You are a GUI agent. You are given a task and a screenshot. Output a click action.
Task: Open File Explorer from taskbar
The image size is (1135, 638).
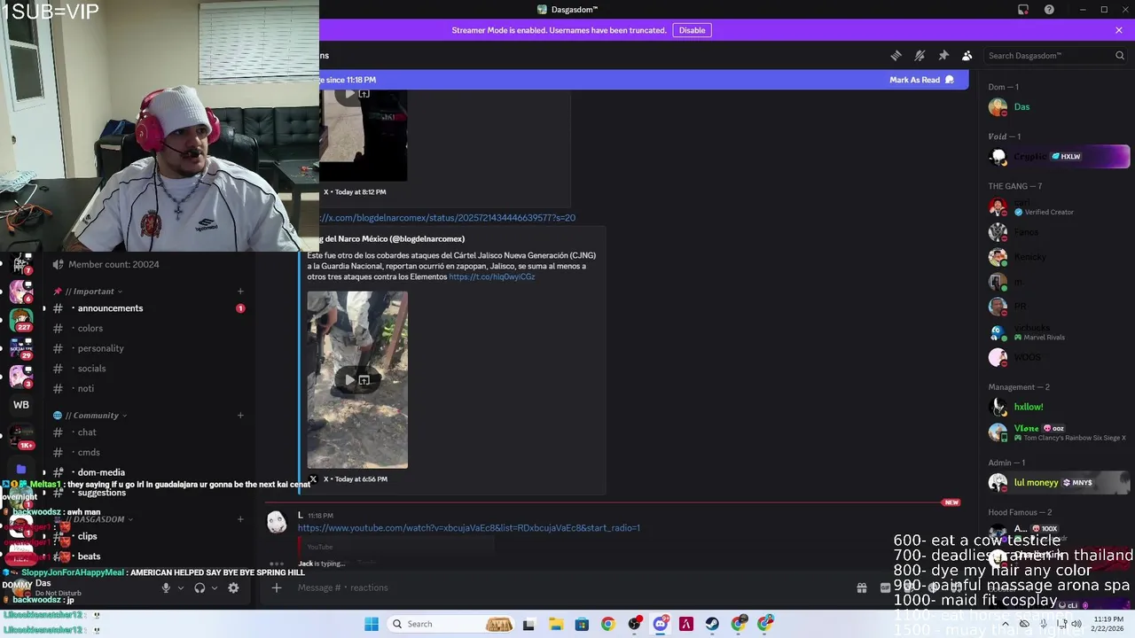[556, 624]
